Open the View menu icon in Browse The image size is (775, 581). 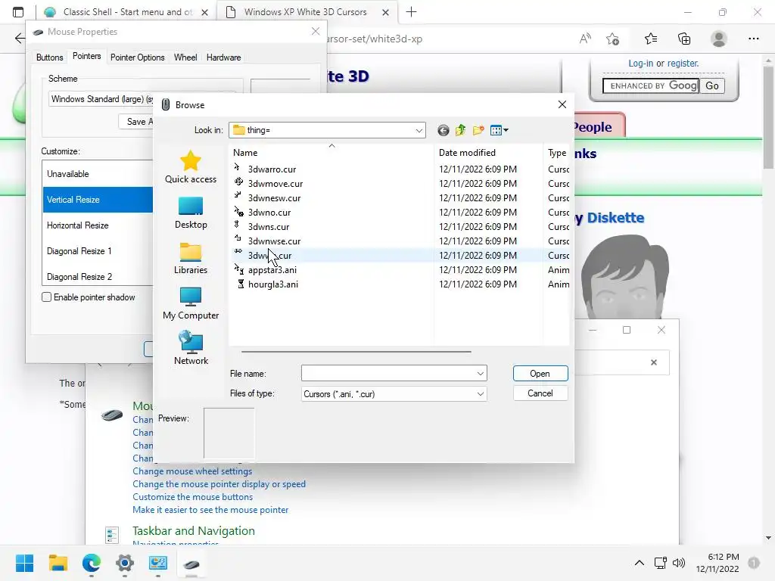(500, 130)
